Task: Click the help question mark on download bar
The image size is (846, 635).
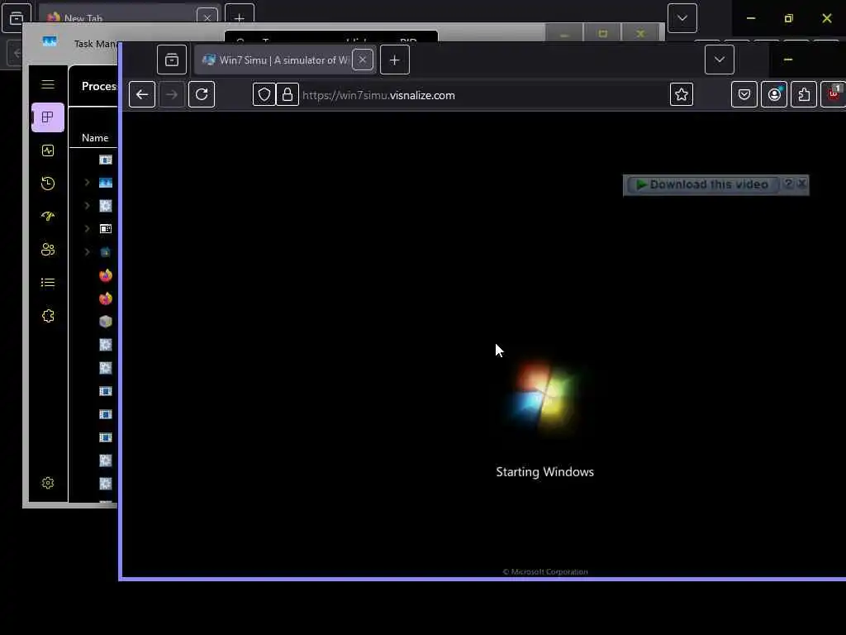Action: click(788, 184)
